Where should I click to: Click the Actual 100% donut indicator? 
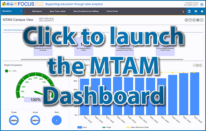[x=35, y=120]
